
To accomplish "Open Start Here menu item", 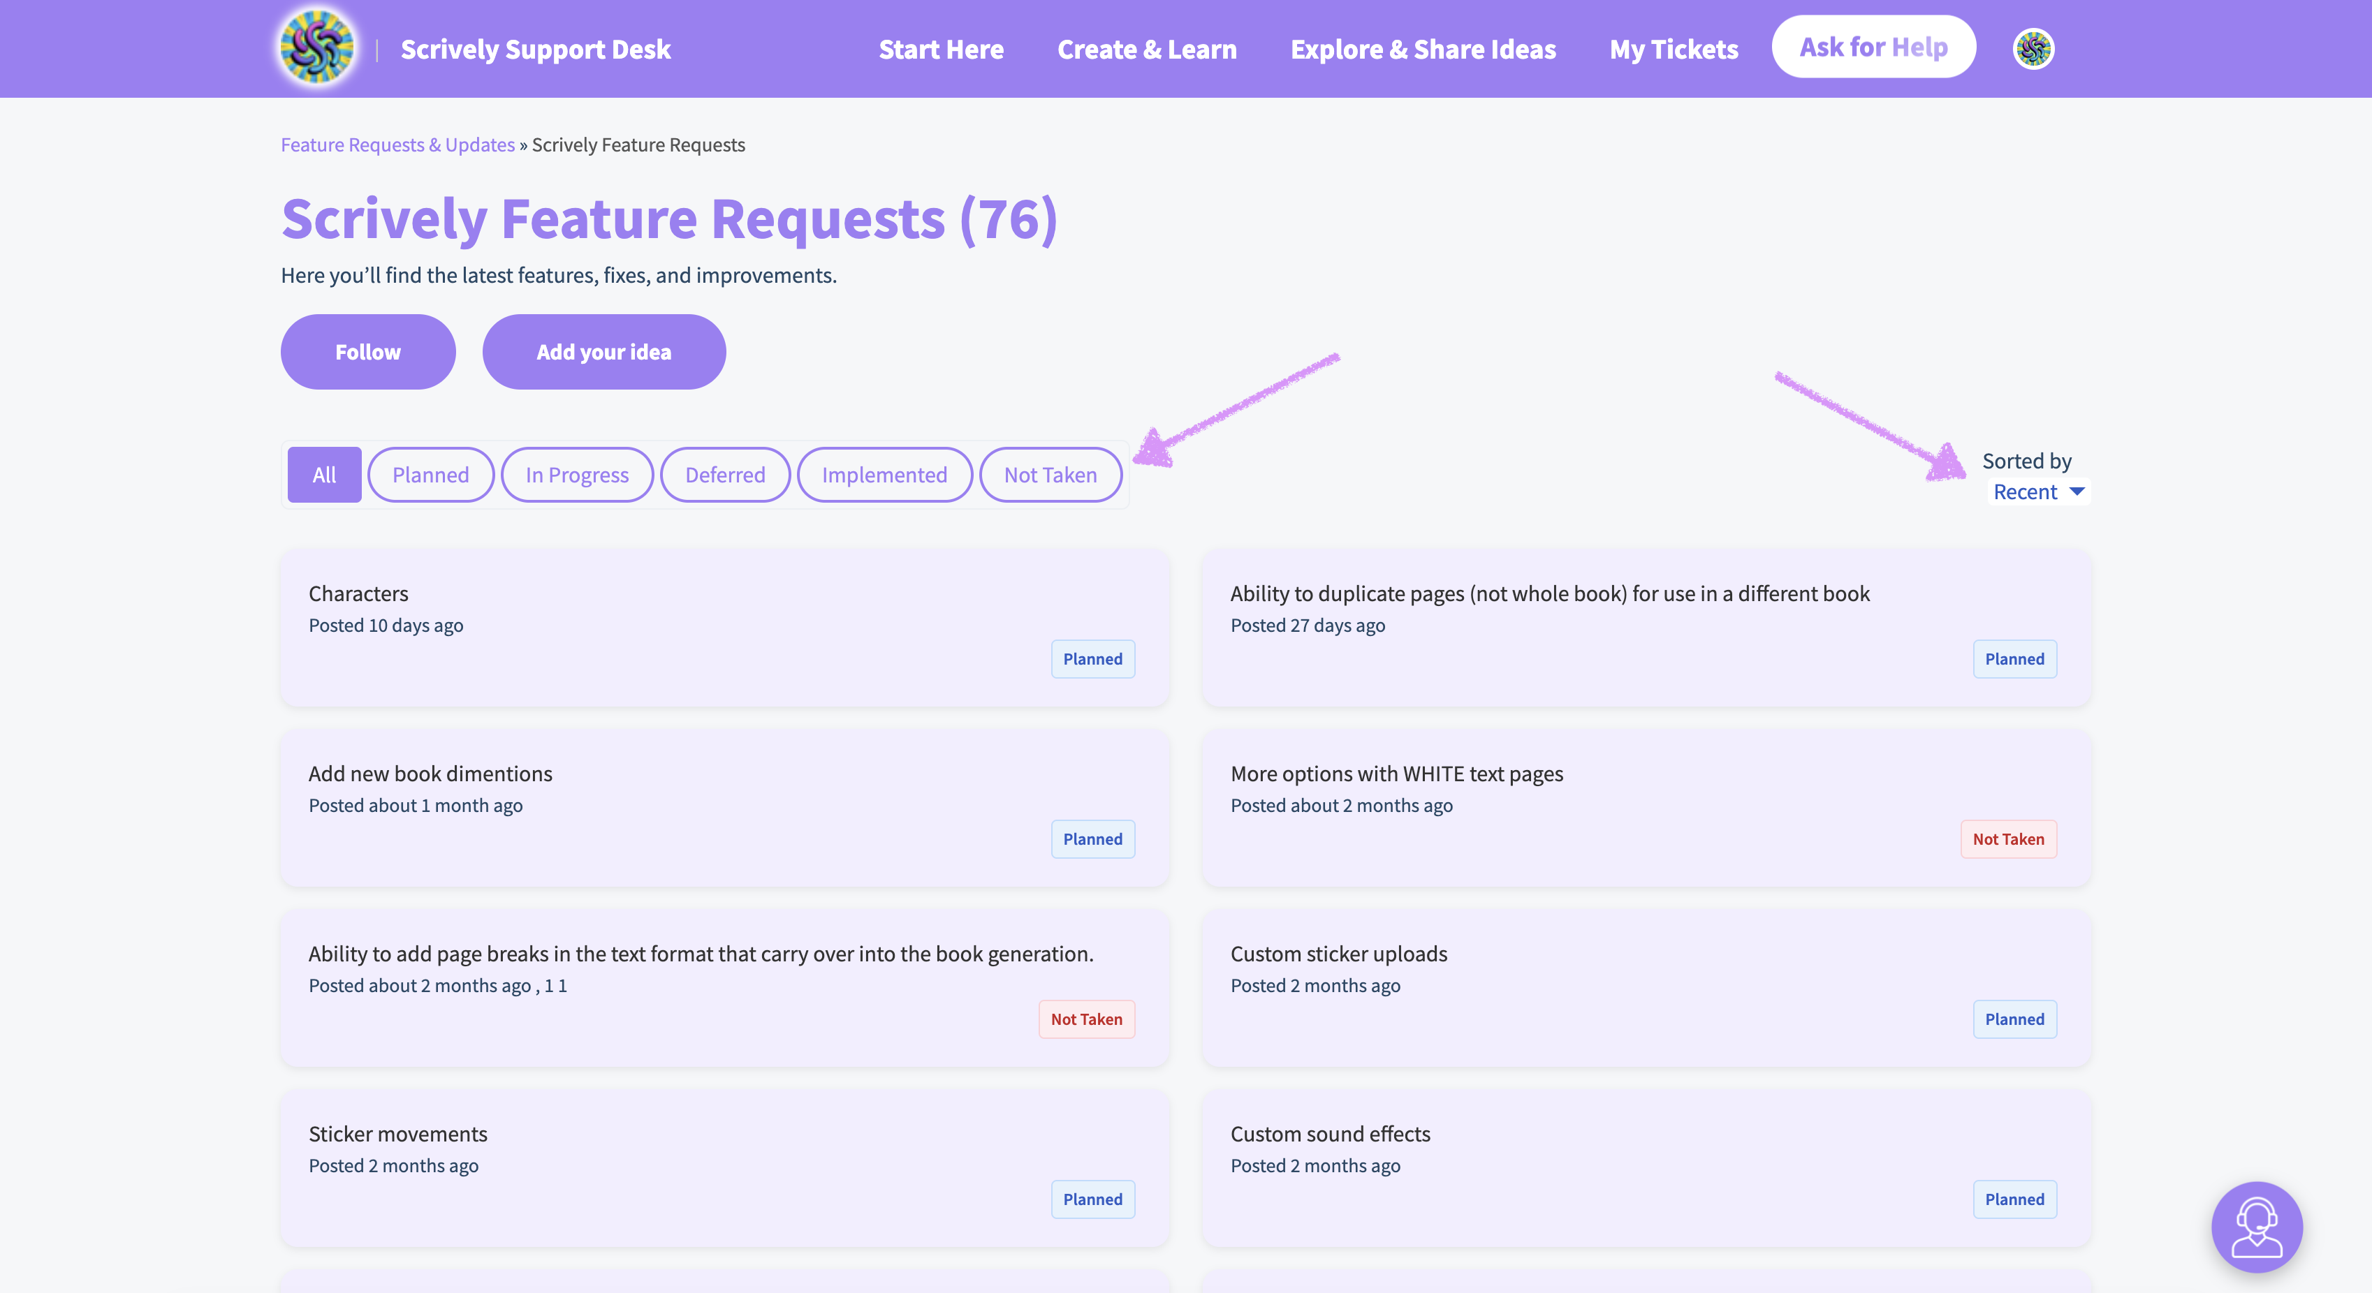I will [x=941, y=50].
